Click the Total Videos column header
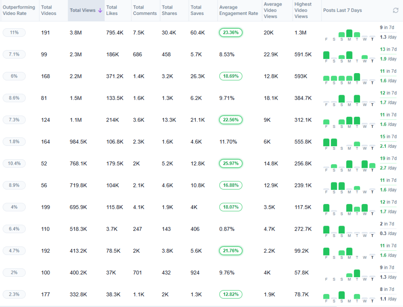This screenshot has height=307, width=403. (49, 10)
